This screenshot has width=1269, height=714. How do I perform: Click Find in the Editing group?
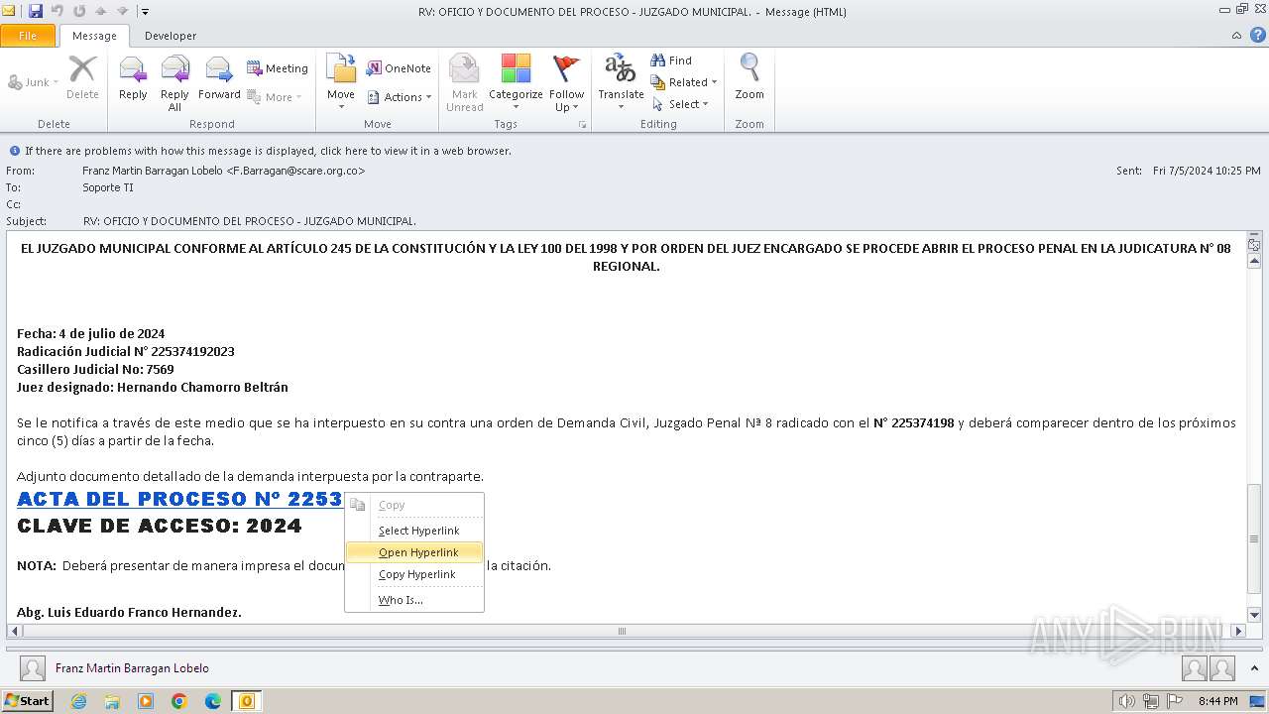pos(671,60)
